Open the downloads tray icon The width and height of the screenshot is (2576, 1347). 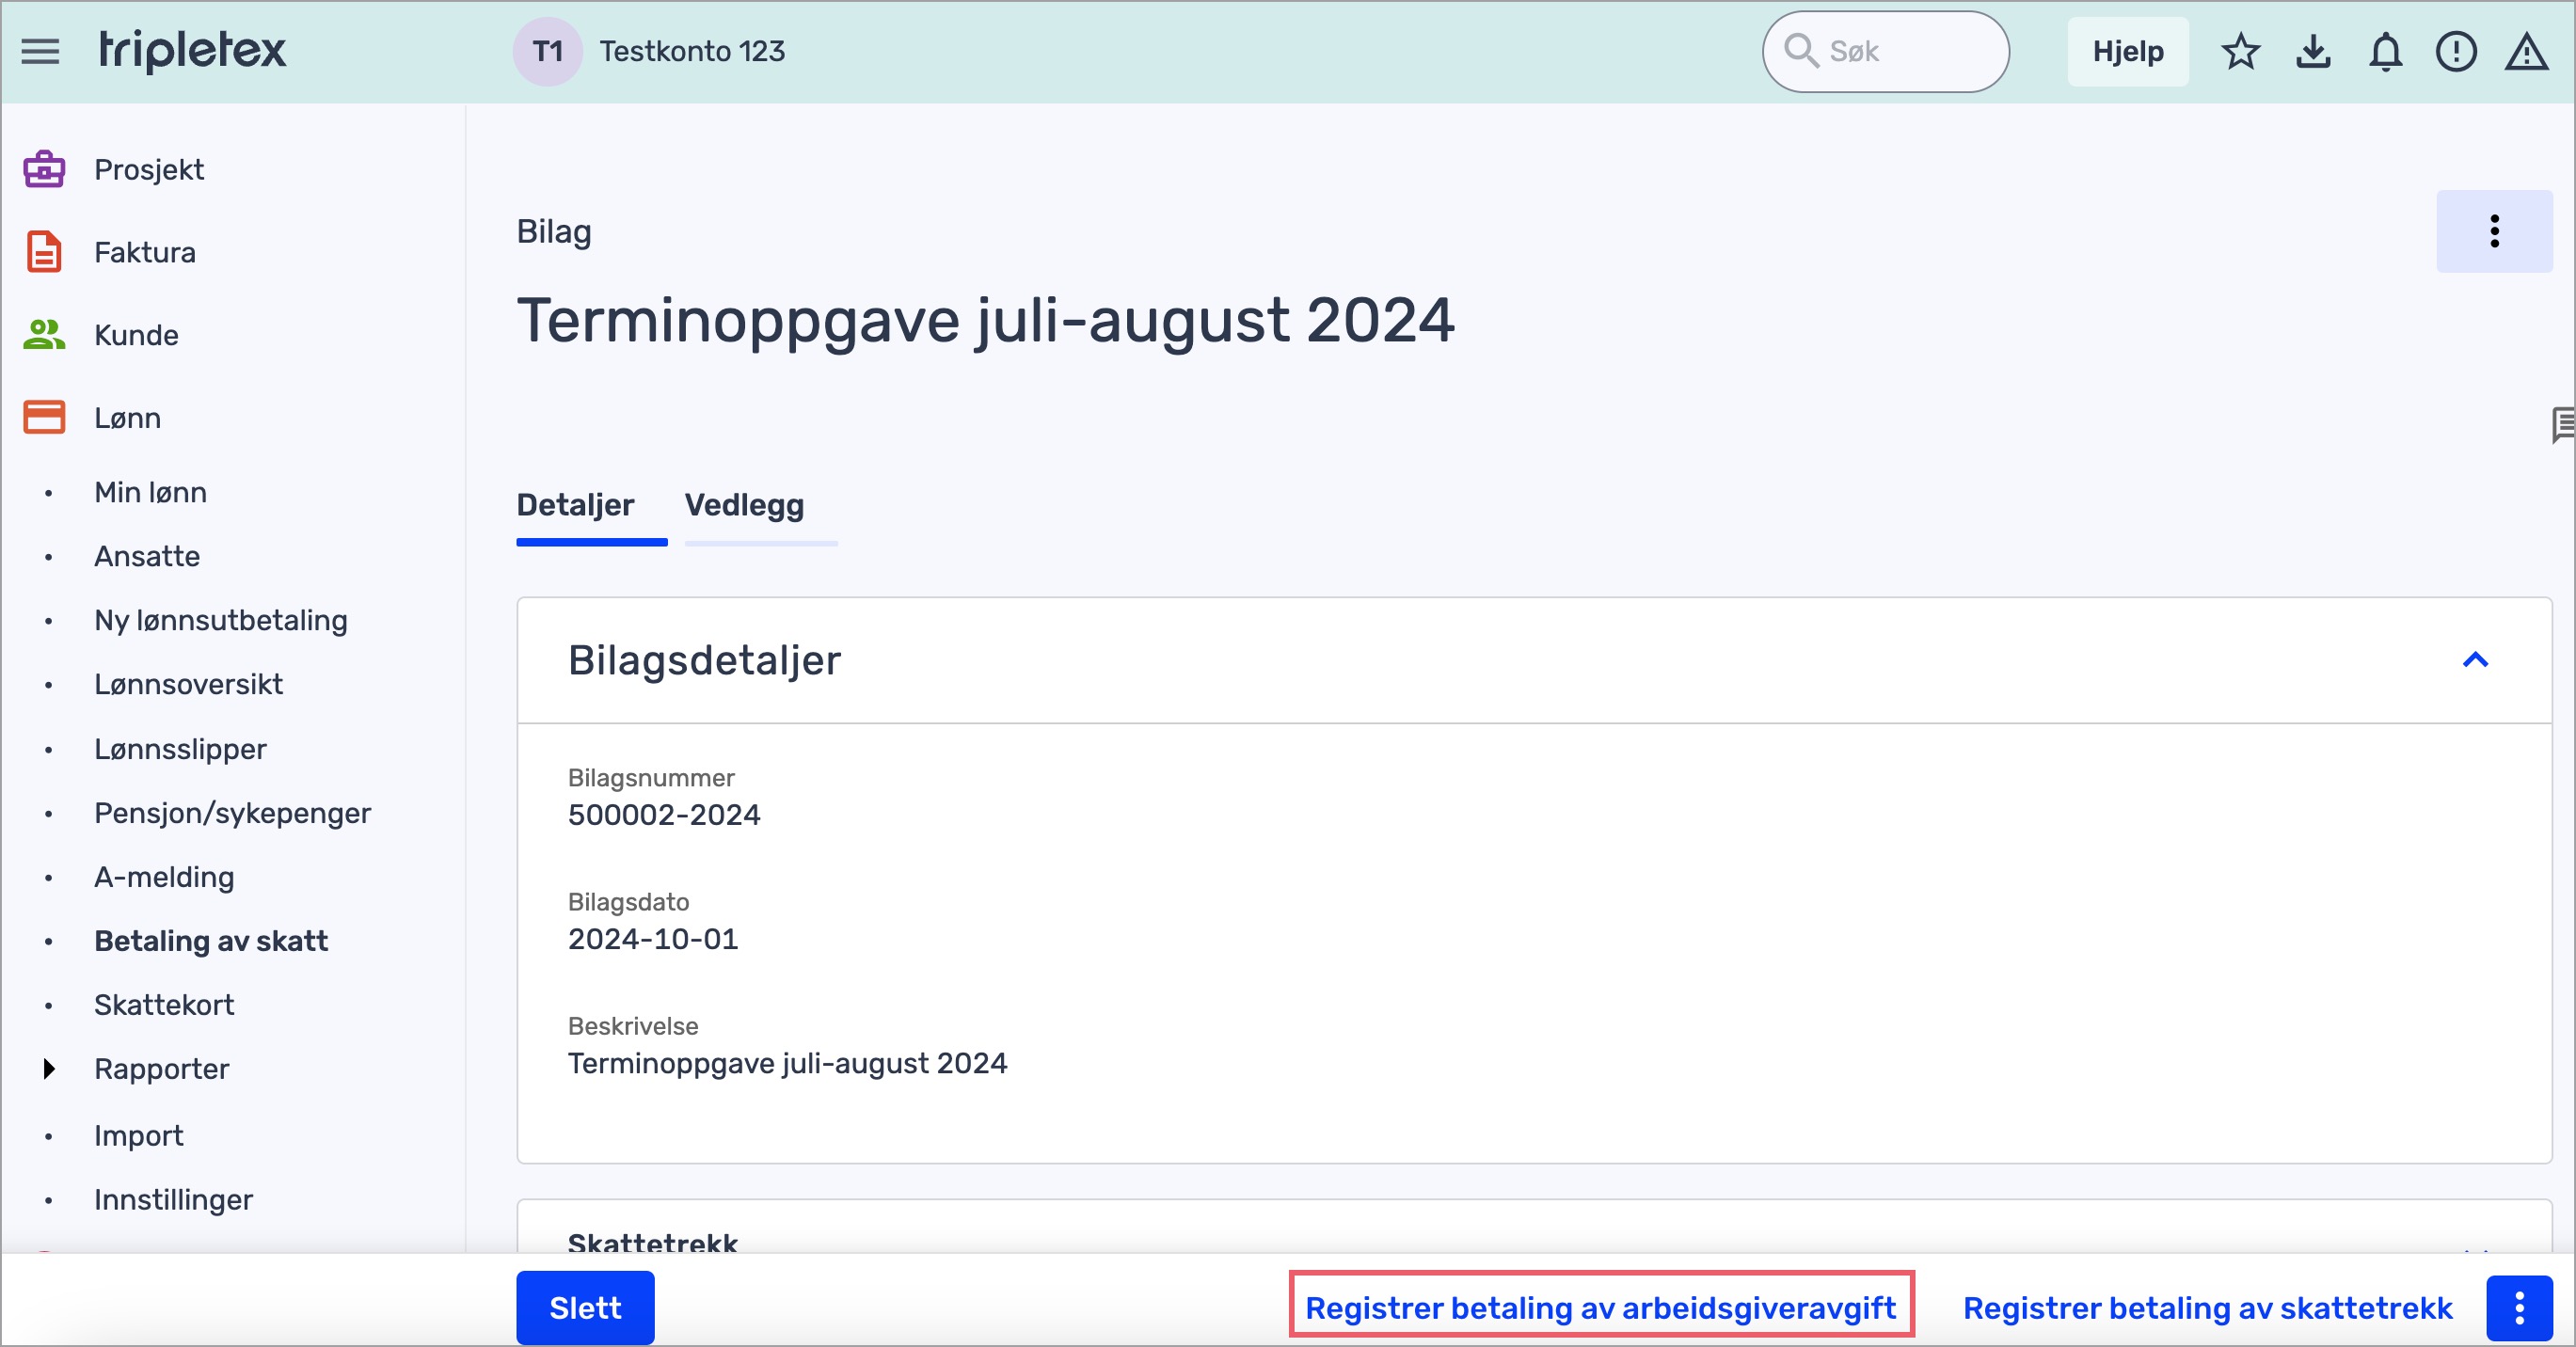[x=2313, y=51]
